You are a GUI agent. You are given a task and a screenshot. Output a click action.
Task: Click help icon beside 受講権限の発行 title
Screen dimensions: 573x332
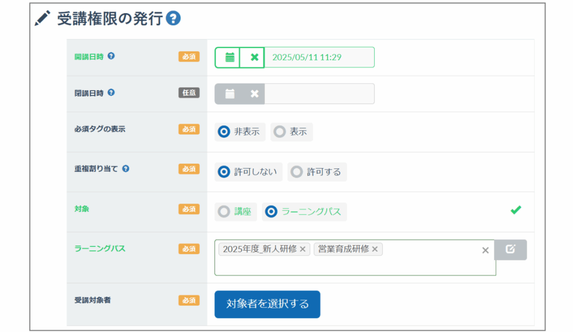[x=173, y=18]
